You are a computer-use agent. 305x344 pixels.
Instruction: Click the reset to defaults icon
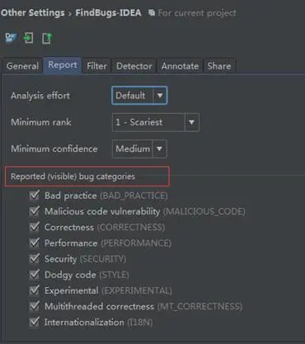point(11,38)
